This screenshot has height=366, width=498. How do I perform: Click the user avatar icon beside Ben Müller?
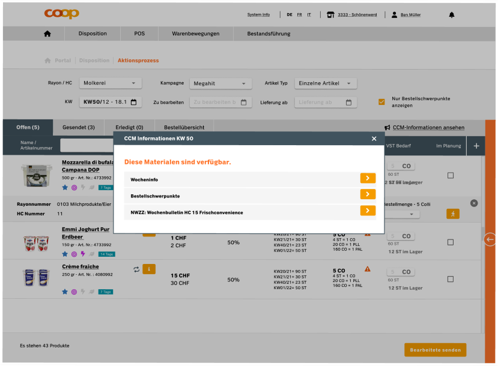(x=394, y=14)
